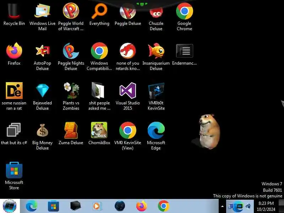The width and height of the screenshot is (284, 213).
Task: Click the network monitors tray icon
Action: (231, 206)
